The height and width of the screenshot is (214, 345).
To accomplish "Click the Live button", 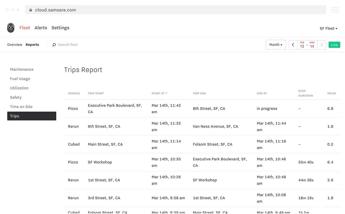I will [334, 45].
